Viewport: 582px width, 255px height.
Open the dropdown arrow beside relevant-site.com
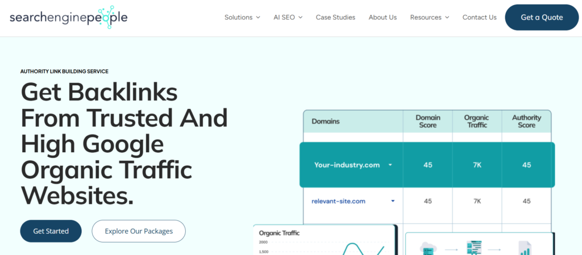tap(393, 201)
